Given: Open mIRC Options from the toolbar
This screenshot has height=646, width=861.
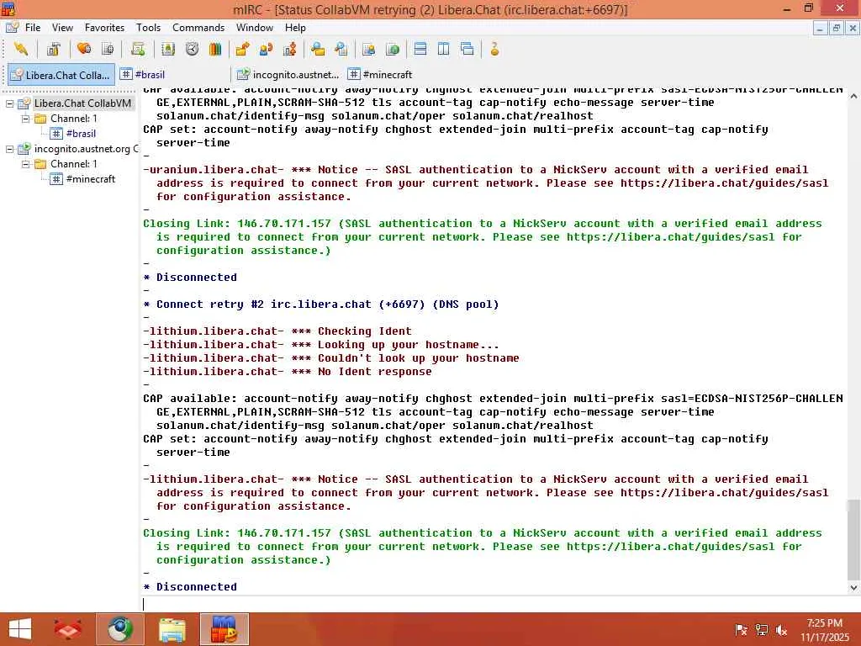Looking at the screenshot, I should pyautogui.click(x=53, y=49).
